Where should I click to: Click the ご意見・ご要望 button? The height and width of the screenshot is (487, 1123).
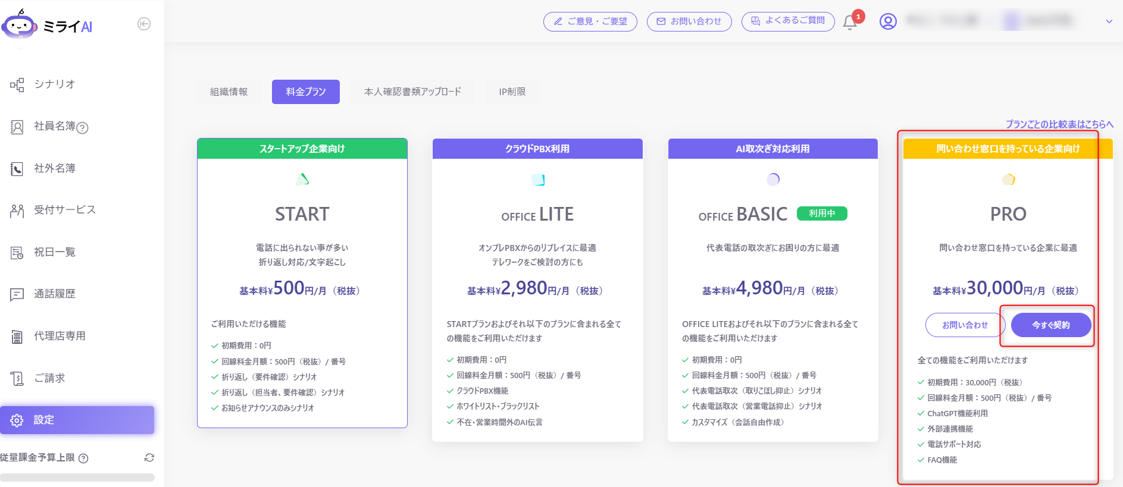click(x=590, y=21)
